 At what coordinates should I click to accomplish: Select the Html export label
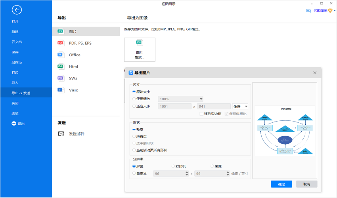point(73,67)
